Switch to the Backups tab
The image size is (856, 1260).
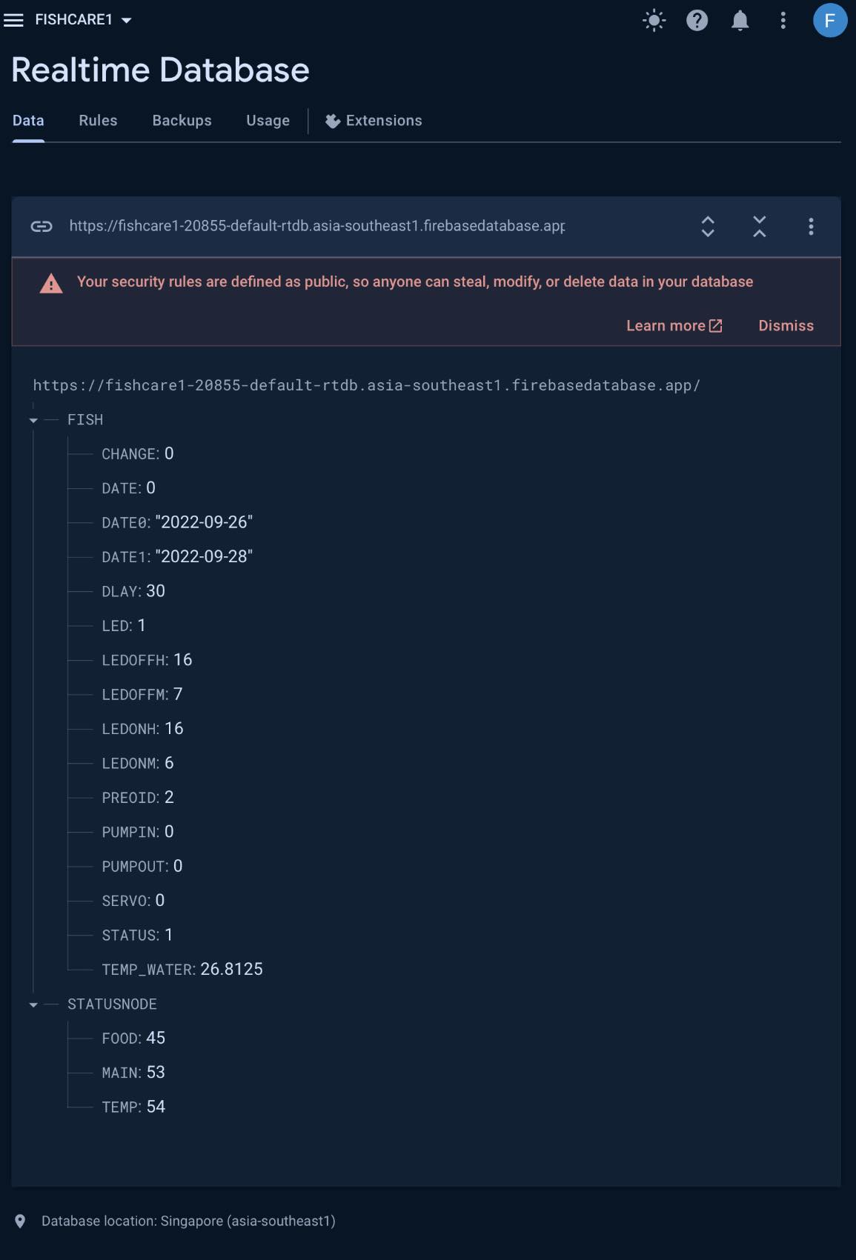[182, 121]
